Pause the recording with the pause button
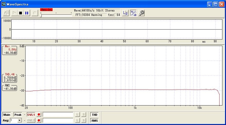This screenshot has width=226, height=125. 27,13
